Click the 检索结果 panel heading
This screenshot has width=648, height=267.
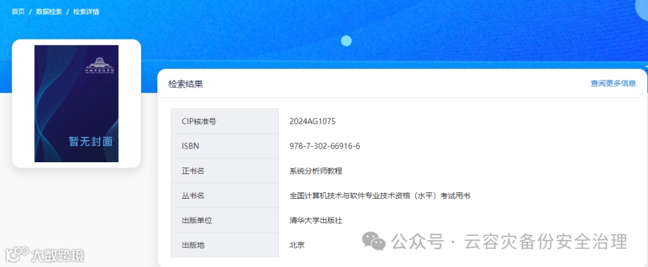[185, 84]
